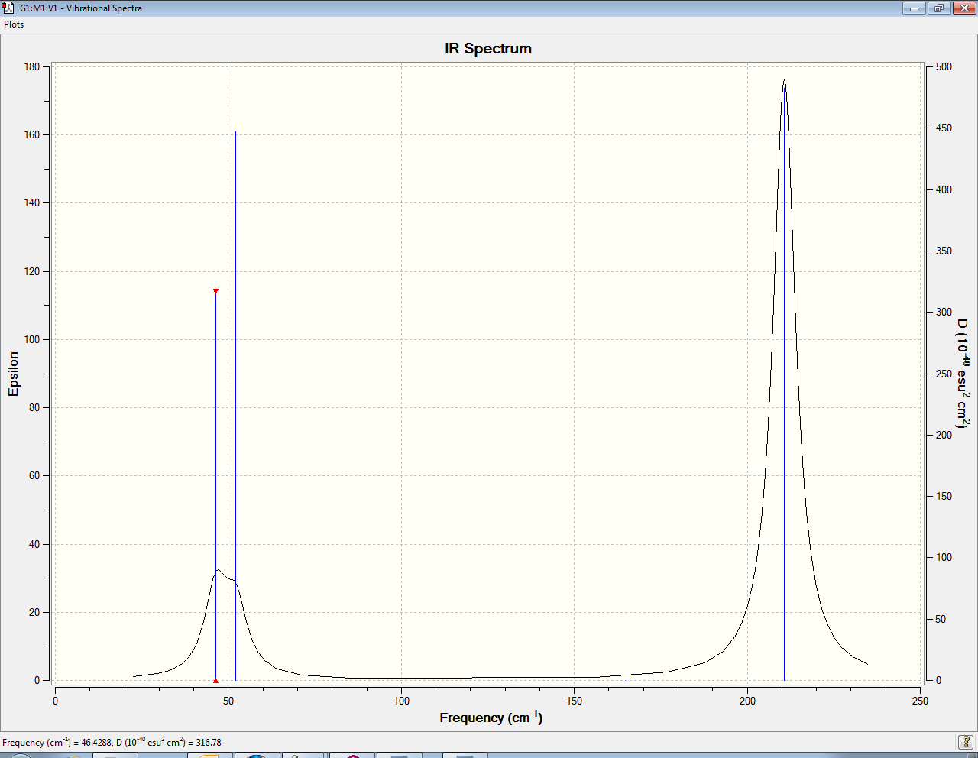Open the Plots menu

pyautogui.click(x=14, y=24)
